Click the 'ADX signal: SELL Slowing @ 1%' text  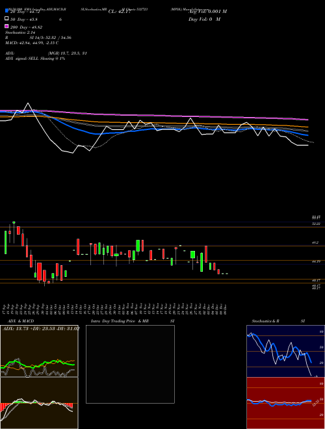35,58
